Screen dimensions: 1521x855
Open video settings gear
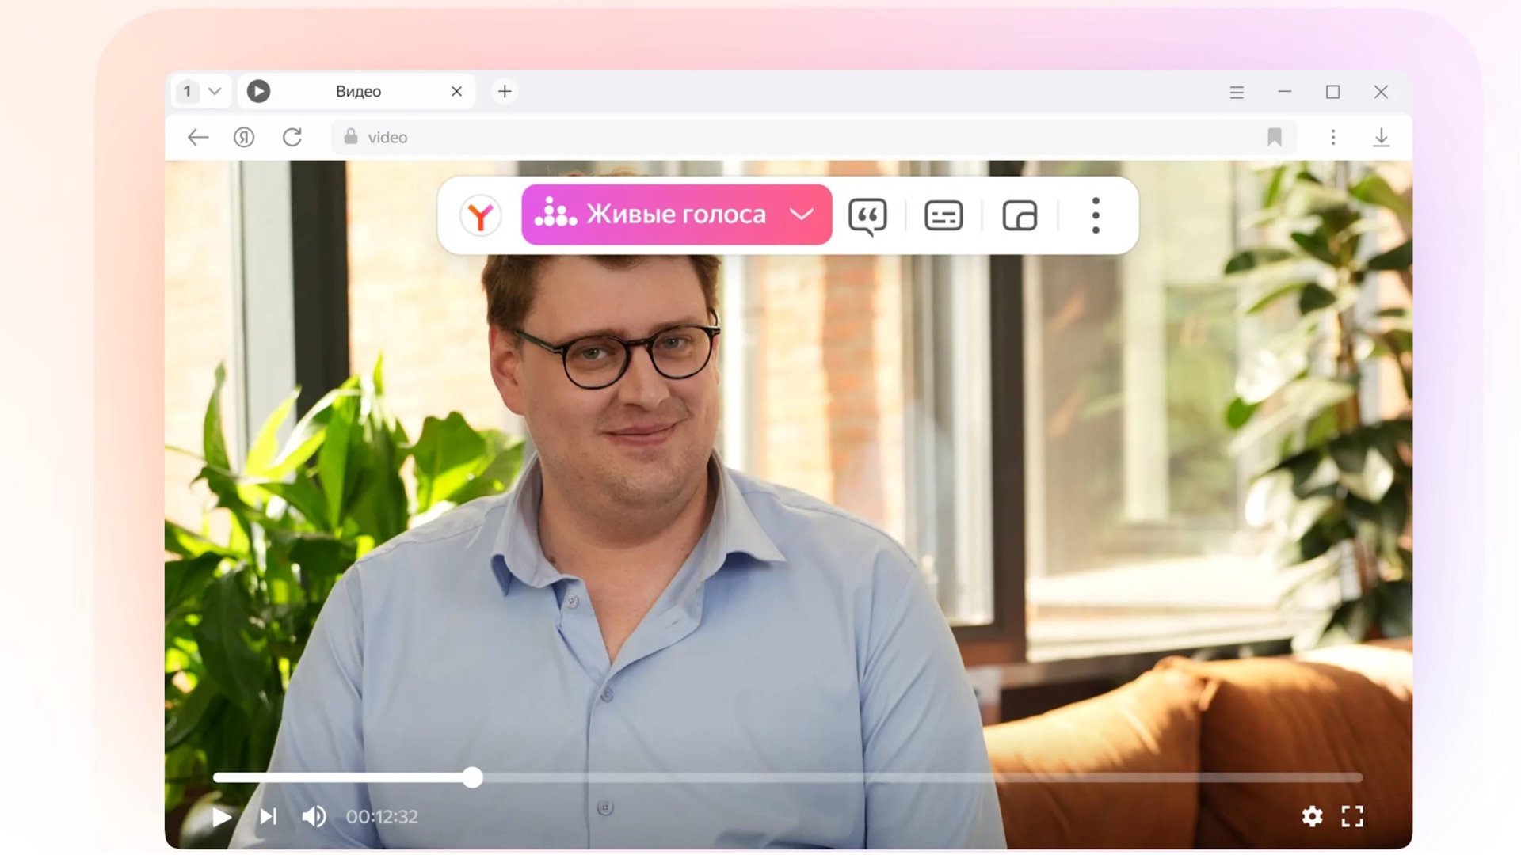[x=1312, y=816]
